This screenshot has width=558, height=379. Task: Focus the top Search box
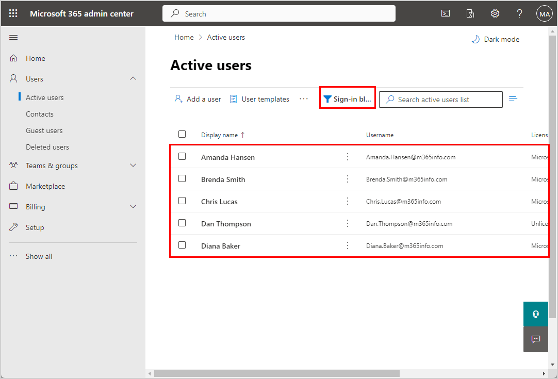(x=278, y=13)
